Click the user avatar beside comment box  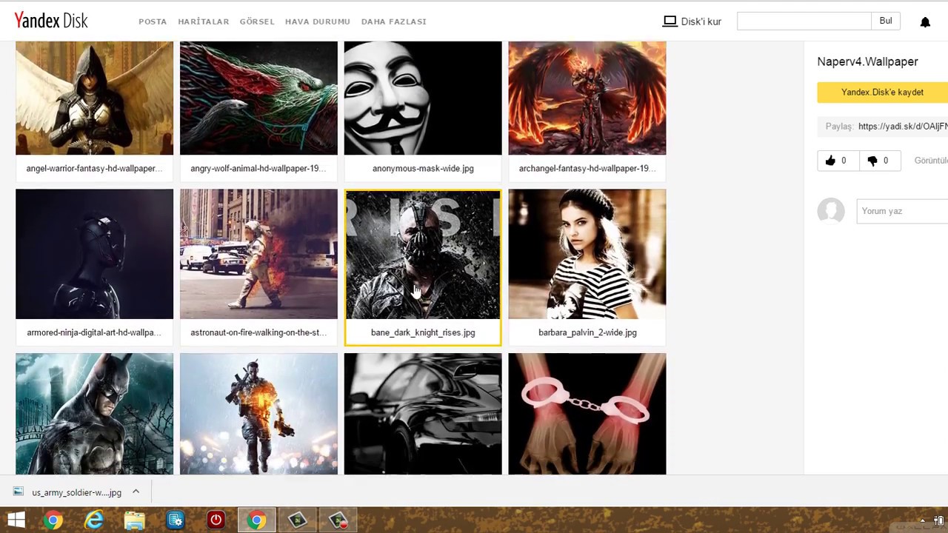tap(831, 211)
